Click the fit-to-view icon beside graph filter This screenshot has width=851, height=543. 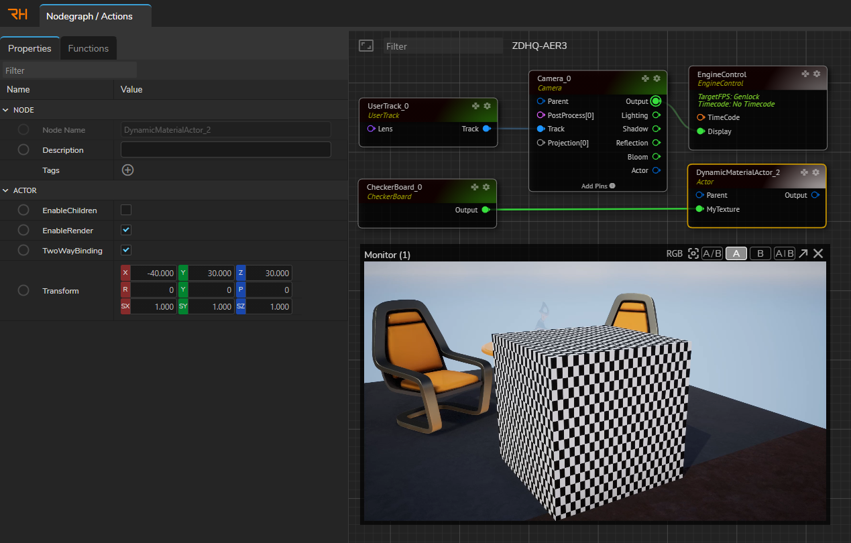click(365, 46)
